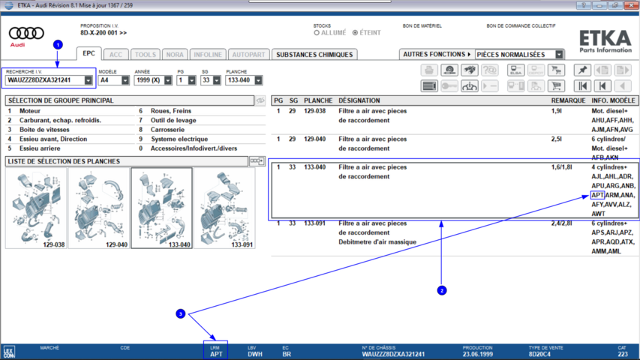Select group 0 Accessoires/Infodivert./divers
Screen dimensions: 640x360
(x=201, y=148)
